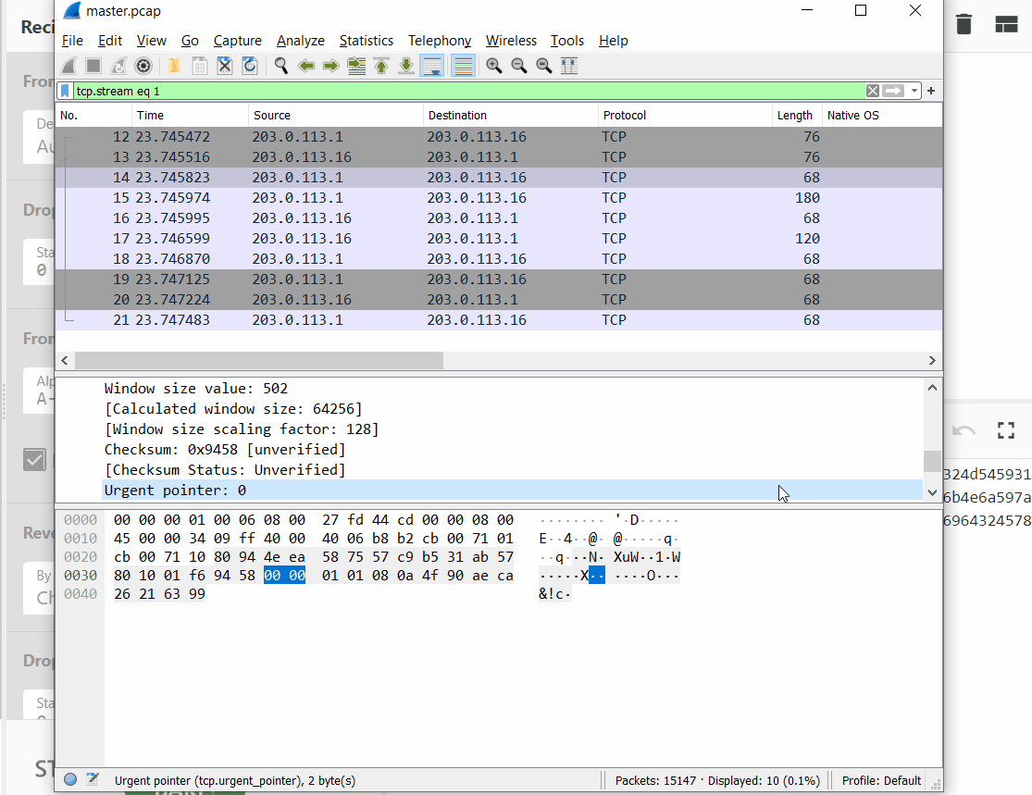This screenshot has width=1032, height=795.
Task: Sort by the Source column header
Action: 336,115
